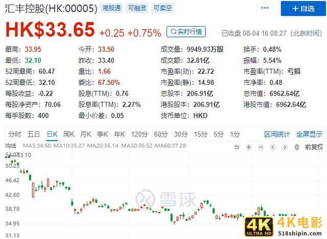
Task: Switch to the 120分 interval tab
Action: click(139, 134)
